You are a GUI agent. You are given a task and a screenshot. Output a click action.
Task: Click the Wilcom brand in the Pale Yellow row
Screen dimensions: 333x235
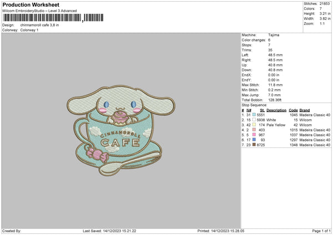[306, 125]
